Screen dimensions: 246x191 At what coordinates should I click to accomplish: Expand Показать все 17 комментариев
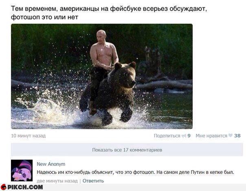click(127, 150)
